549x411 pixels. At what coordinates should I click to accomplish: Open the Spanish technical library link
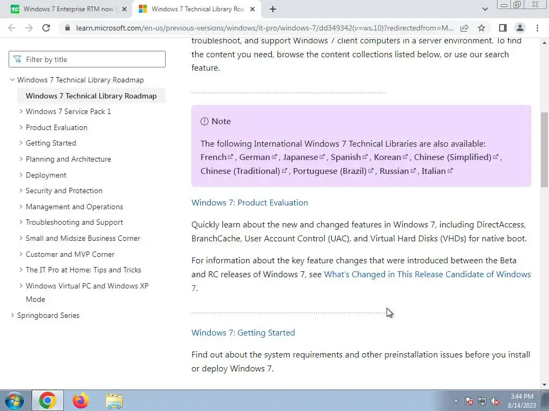(x=349, y=157)
